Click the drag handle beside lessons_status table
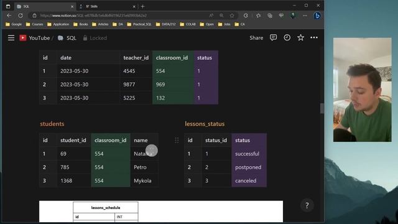This screenshot has height=224, width=398. pyautogui.click(x=177, y=140)
